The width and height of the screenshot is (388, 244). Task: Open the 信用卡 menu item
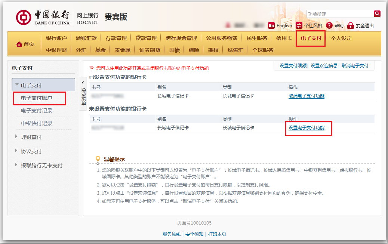(284, 38)
